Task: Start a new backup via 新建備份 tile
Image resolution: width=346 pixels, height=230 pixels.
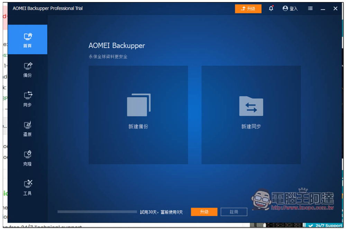Action: pyautogui.click(x=138, y=115)
